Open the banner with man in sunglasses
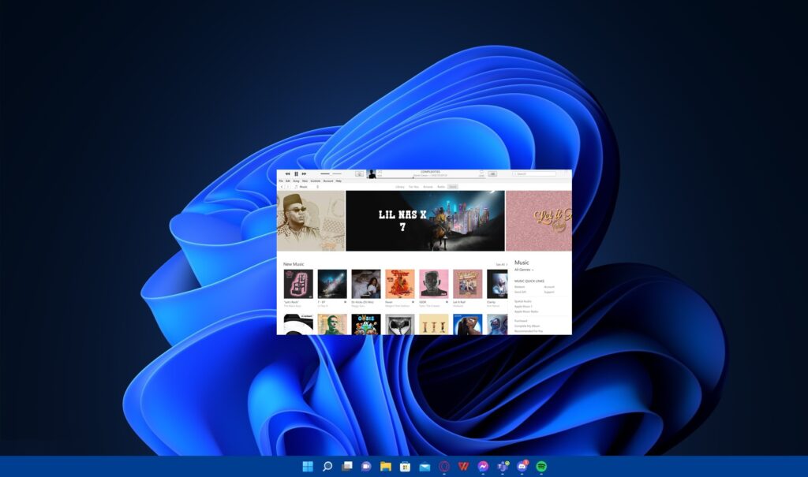The width and height of the screenshot is (808, 477). point(311,221)
